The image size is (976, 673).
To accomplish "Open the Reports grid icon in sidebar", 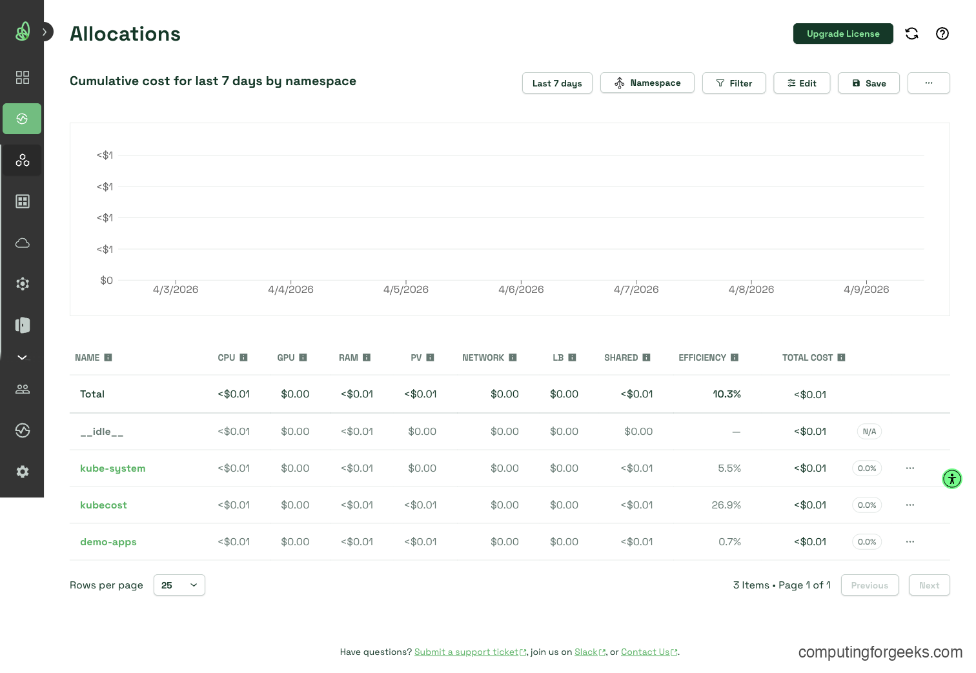I will (22, 201).
